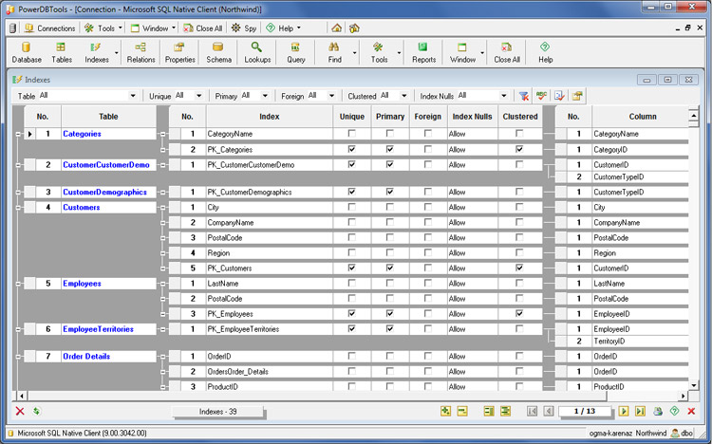Open the Database toolbar icon
The image size is (712, 444).
[27, 51]
